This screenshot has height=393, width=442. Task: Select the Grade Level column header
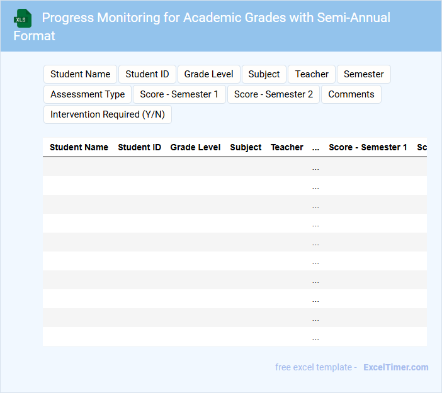[x=195, y=147]
